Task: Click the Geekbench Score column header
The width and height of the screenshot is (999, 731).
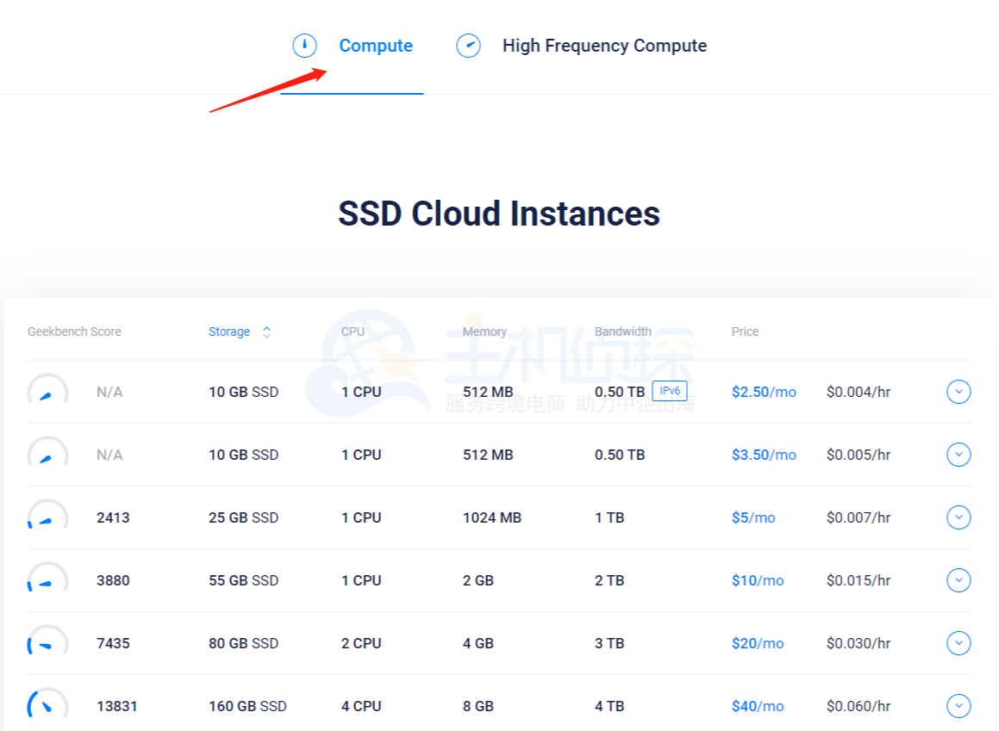Action: [77, 331]
